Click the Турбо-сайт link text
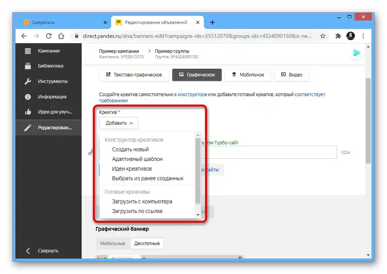Viewport: 387px width, 274px height. 226,142
